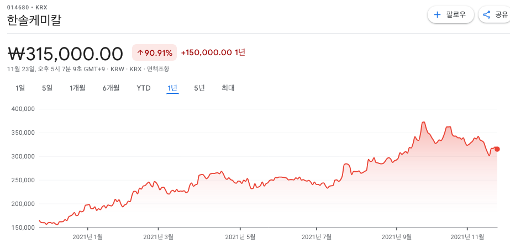
Task: Switch to the 1개월 range tab
Action: click(77, 88)
